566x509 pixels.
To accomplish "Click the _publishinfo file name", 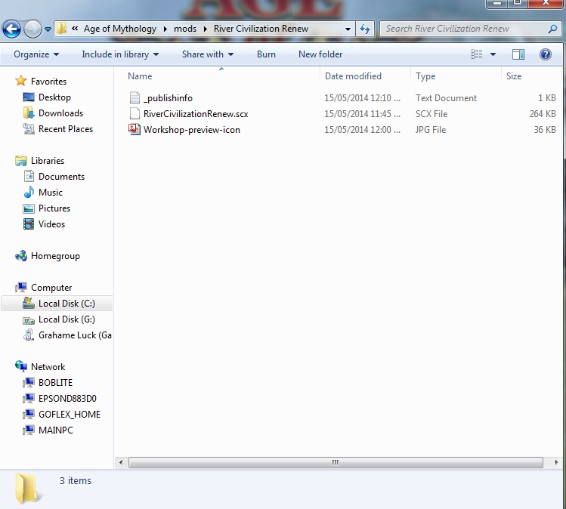I will [168, 98].
